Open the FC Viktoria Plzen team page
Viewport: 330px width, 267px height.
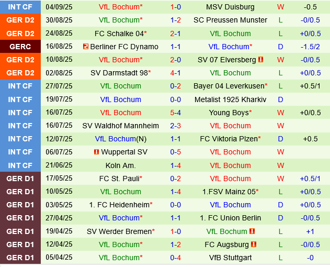click(229, 139)
